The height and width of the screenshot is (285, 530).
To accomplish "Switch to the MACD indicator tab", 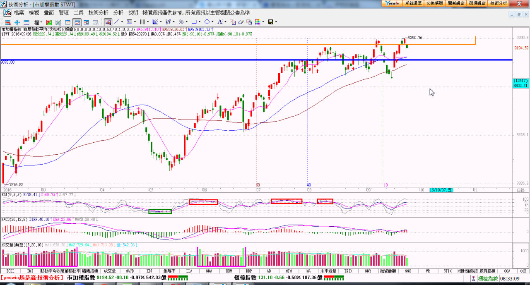I will tap(130, 271).
